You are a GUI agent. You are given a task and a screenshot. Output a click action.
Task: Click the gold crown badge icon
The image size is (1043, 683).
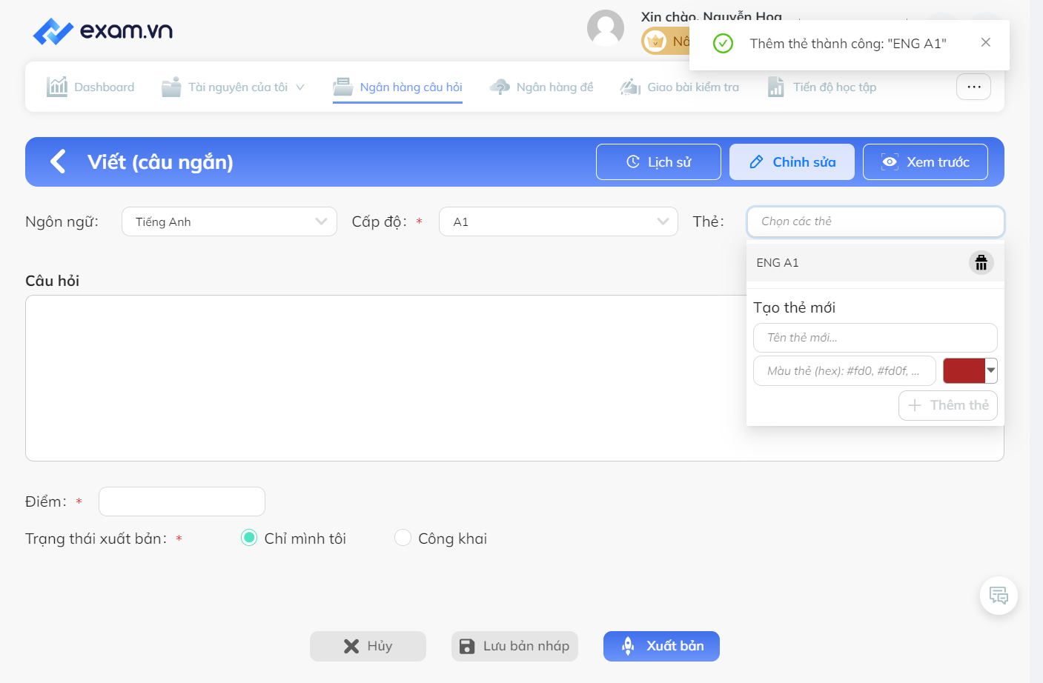[655, 41]
